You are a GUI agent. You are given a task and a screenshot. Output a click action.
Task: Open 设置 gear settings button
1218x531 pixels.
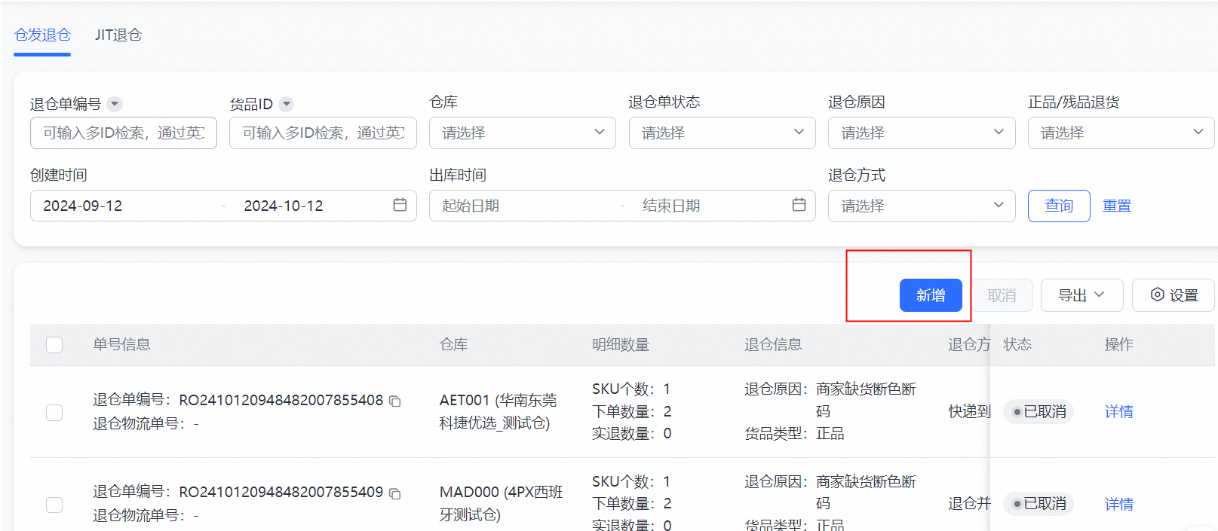pyautogui.click(x=1174, y=295)
